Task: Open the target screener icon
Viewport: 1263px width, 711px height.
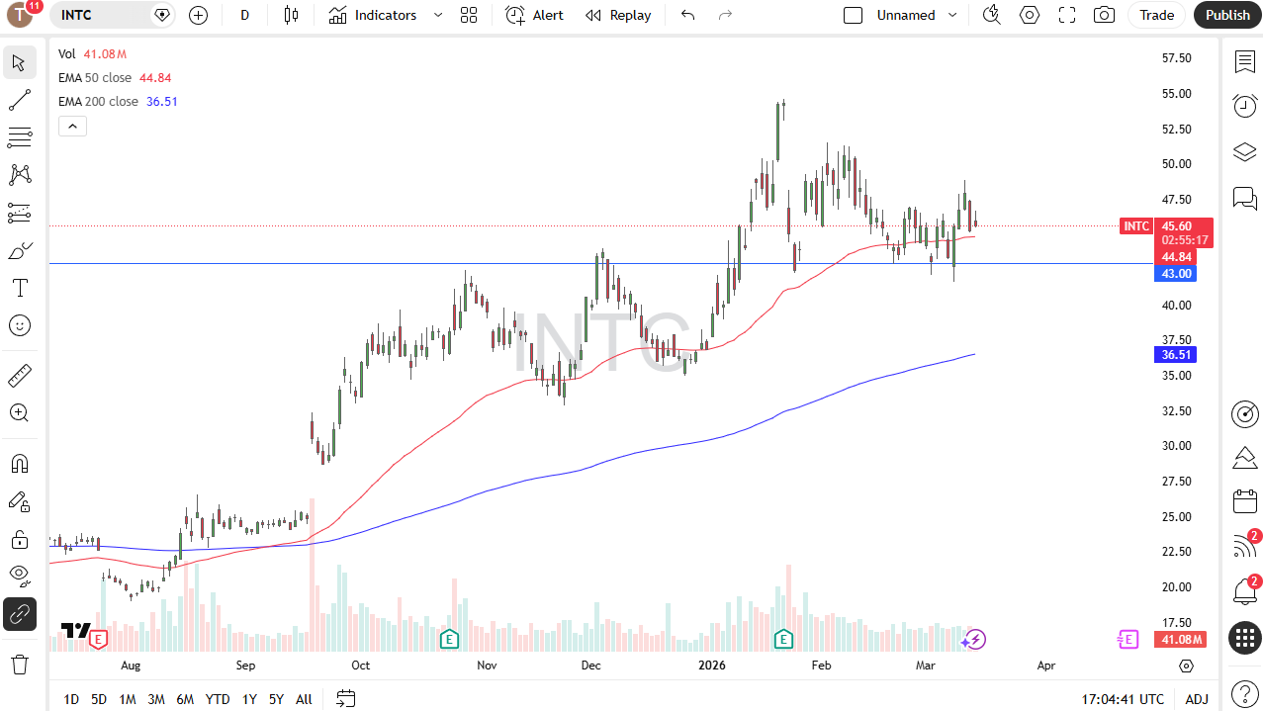Action: (1244, 414)
